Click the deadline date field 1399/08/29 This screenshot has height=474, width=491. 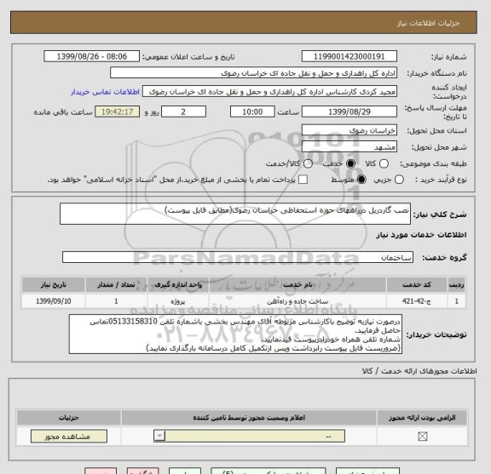[x=349, y=111]
